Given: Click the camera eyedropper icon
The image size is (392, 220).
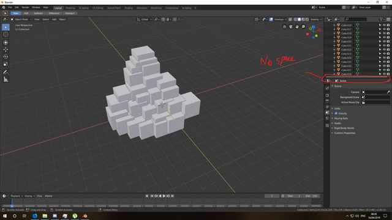Looking at the screenshot, I should (x=388, y=92).
